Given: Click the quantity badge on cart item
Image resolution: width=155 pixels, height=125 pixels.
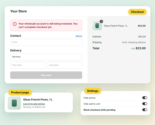Looking at the screenshot, I should click(x=101, y=21).
